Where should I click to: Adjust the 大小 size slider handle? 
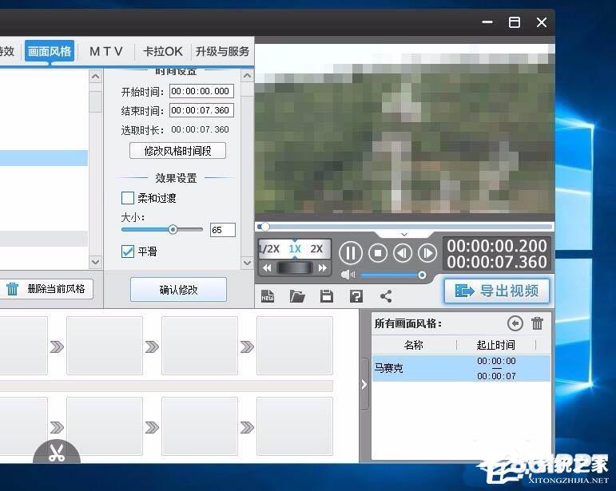point(173,230)
